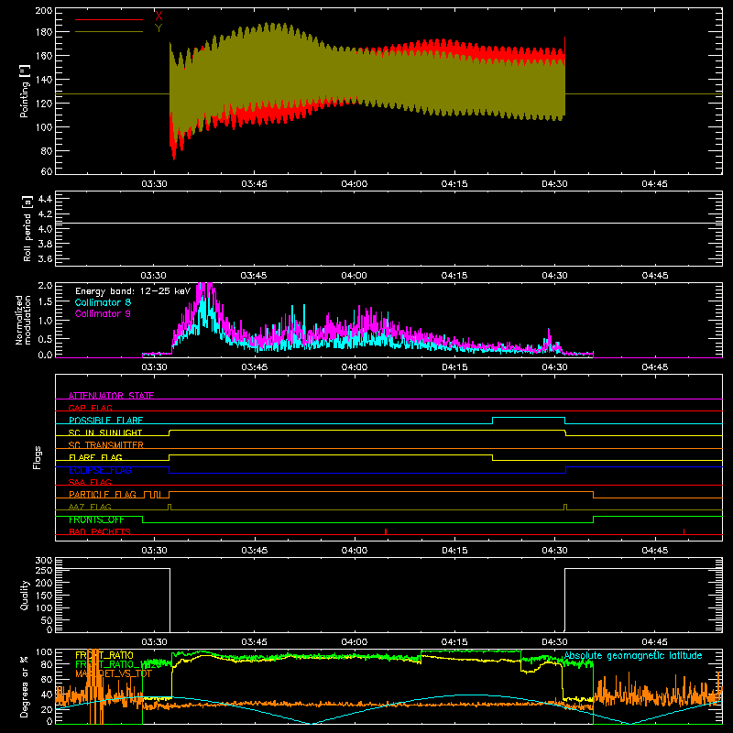Click '04:30' tick under the flags plot
Image resolution: width=733 pixels, height=733 pixels.
point(554,551)
